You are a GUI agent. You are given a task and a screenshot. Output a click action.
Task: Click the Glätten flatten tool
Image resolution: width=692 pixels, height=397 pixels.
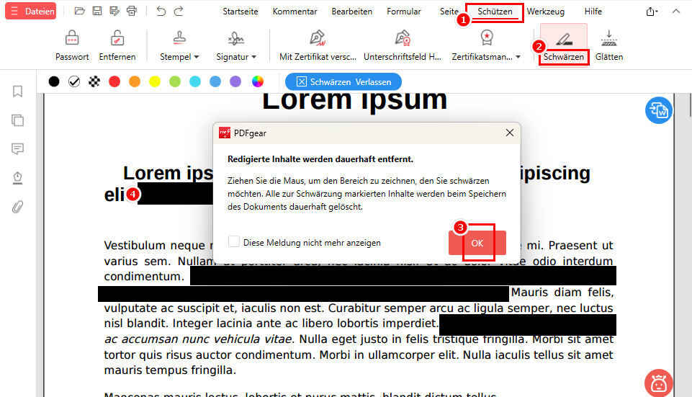[x=609, y=45]
